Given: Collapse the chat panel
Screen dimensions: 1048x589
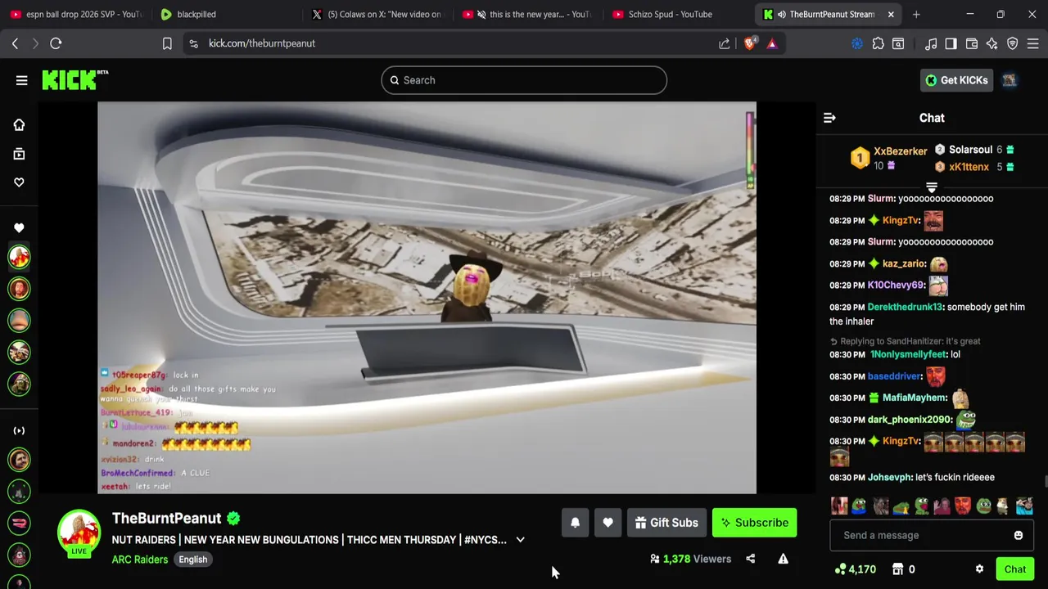Looking at the screenshot, I should click(829, 118).
